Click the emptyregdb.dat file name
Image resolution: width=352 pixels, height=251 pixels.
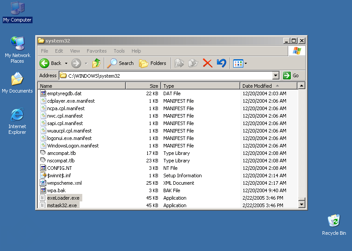point(64,93)
